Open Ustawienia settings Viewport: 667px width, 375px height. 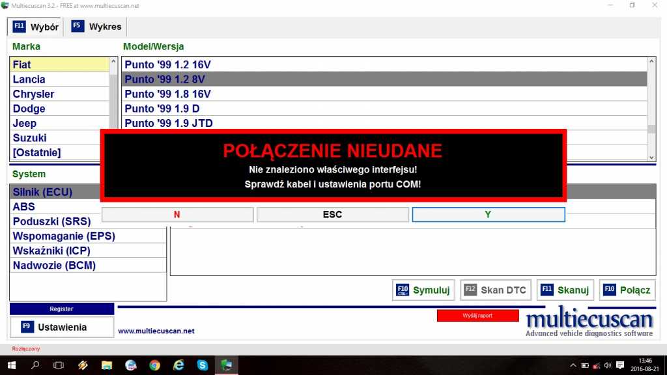62,327
